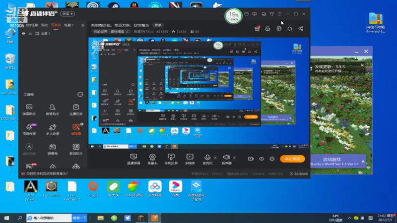The height and width of the screenshot is (223, 397).
Task: Switch to the 双击 scene tab
Action: pyautogui.click(x=44, y=25)
